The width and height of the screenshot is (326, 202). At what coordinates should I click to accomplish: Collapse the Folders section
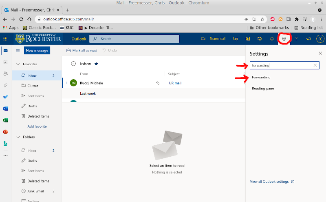(18, 137)
